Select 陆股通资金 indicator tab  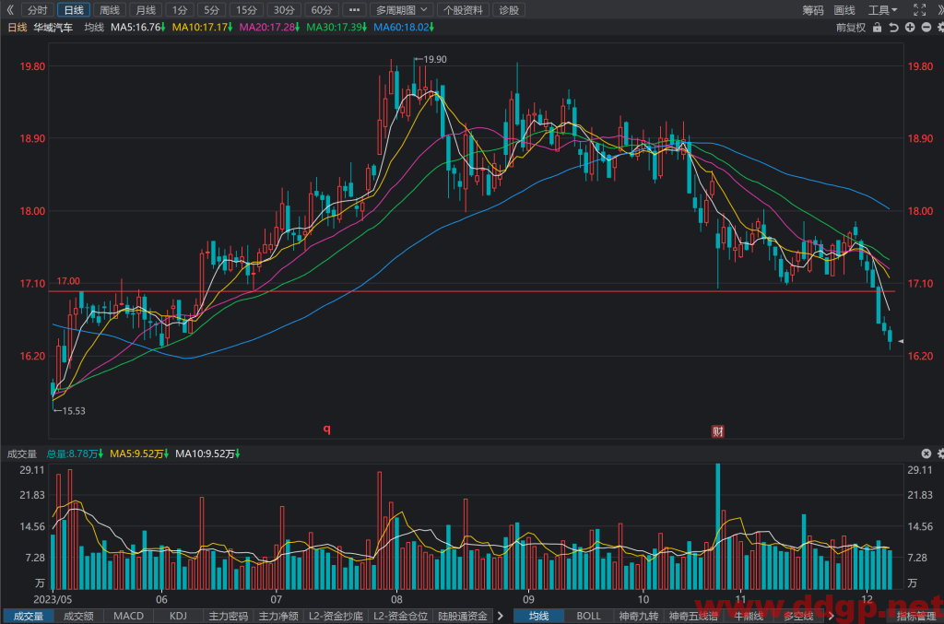point(463,616)
